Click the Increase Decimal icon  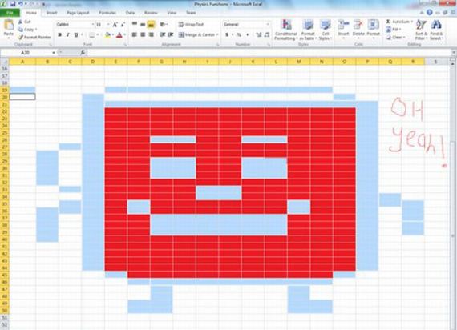(258, 34)
